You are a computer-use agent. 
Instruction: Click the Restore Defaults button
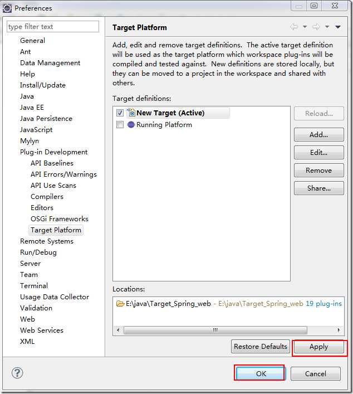coord(261,347)
